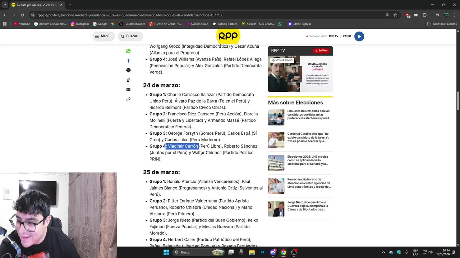Open Task View in the taskbar

[231, 252]
